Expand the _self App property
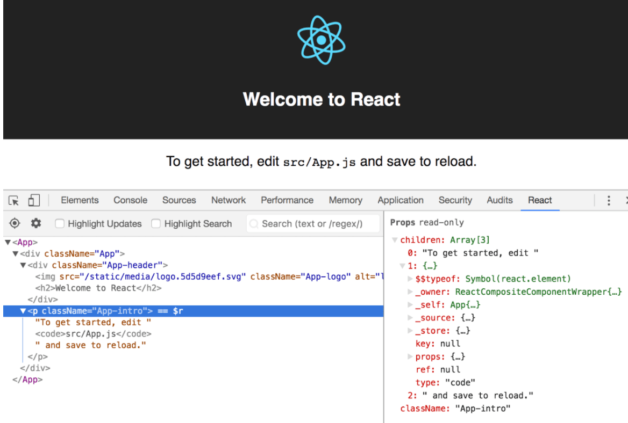Viewport: 628px width, 423px height. coord(410,305)
